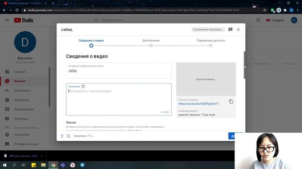The width and height of the screenshot is (302, 169).
Task: Click the blue Далее button
Action: 232,136
